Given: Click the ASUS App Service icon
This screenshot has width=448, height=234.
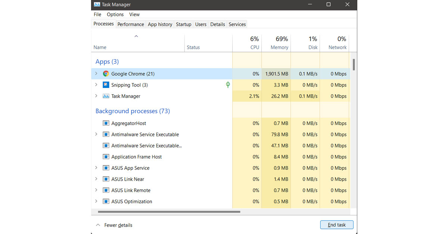Looking at the screenshot, I should pyautogui.click(x=106, y=168).
